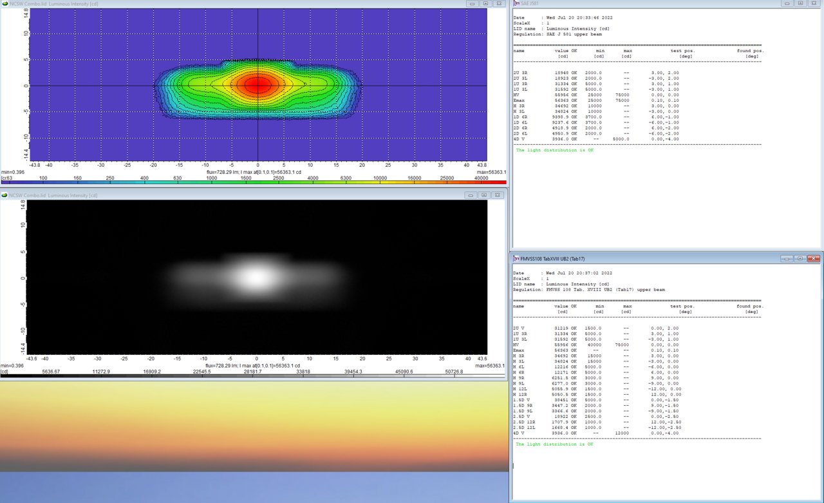824x503 pixels.
Task: Close the top color-plot NCSW Combo.lid window
Action: (500, 3)
